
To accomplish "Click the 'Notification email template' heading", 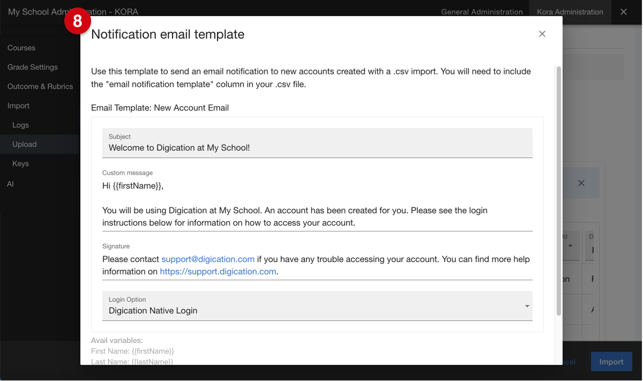I will pos(168,34).
